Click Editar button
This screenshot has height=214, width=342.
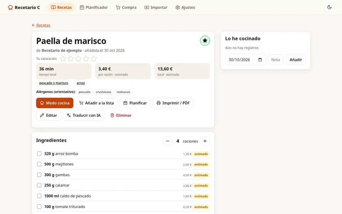48,115
